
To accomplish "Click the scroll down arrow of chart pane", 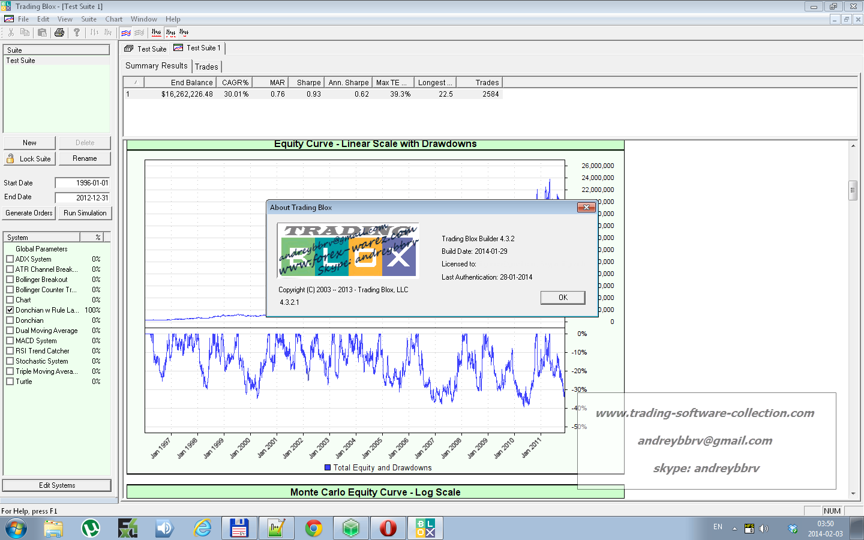I will (853, 494).
